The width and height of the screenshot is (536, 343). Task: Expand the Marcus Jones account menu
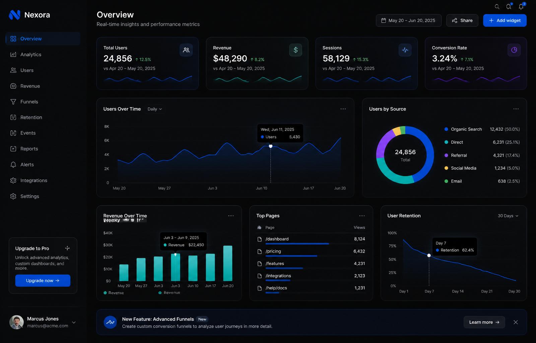tap(74, 323)
